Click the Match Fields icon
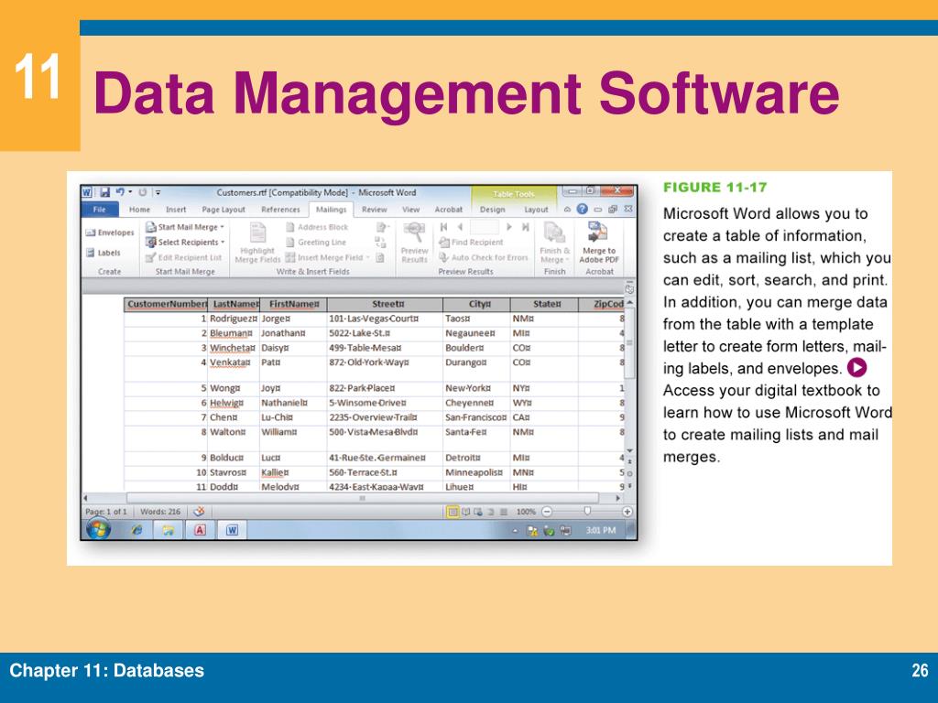This screenshot has height=703, width=938. 380,242
